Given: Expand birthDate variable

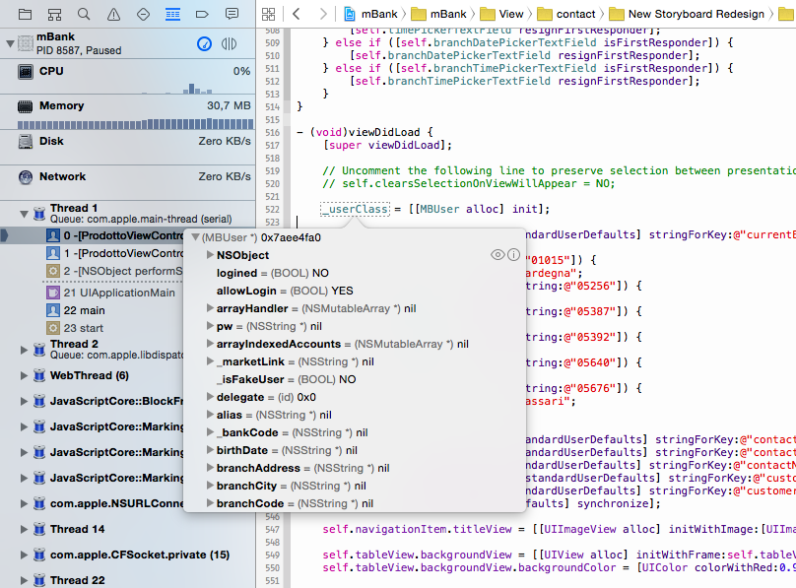Looking at the screenshot, I should coord(210,450).
